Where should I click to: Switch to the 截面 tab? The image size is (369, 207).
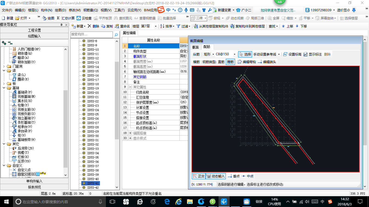[x=195, y=47]
